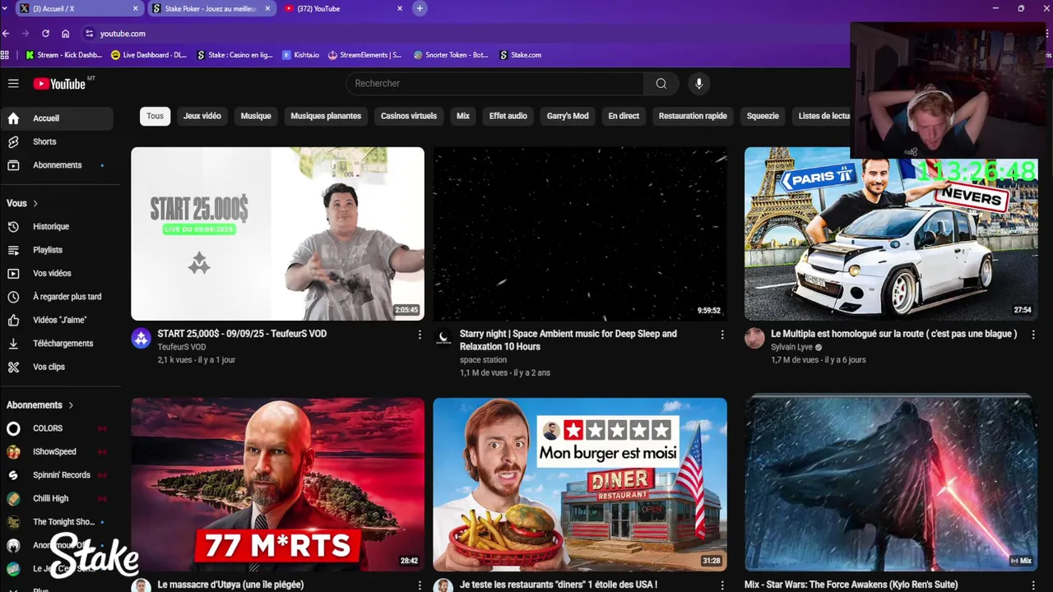Open Abonnements in the sidebar
Image resolution: width=1053 pixels, height=592 pixels.
point(57,165)
